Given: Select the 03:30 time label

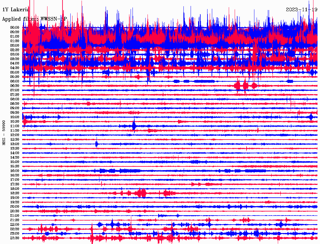Looking at the screenshot, I should click(x=15, y=59).
